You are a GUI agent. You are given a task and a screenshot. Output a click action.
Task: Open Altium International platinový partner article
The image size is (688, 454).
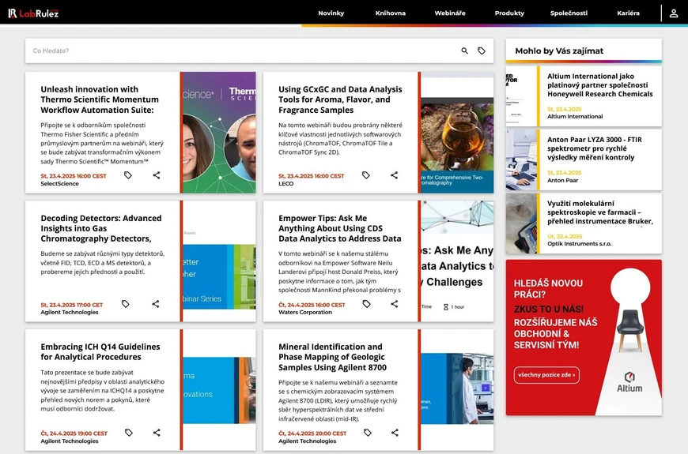click(599, 85)
